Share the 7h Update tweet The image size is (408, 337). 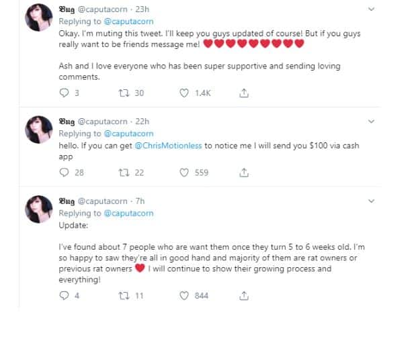(244, 295)
